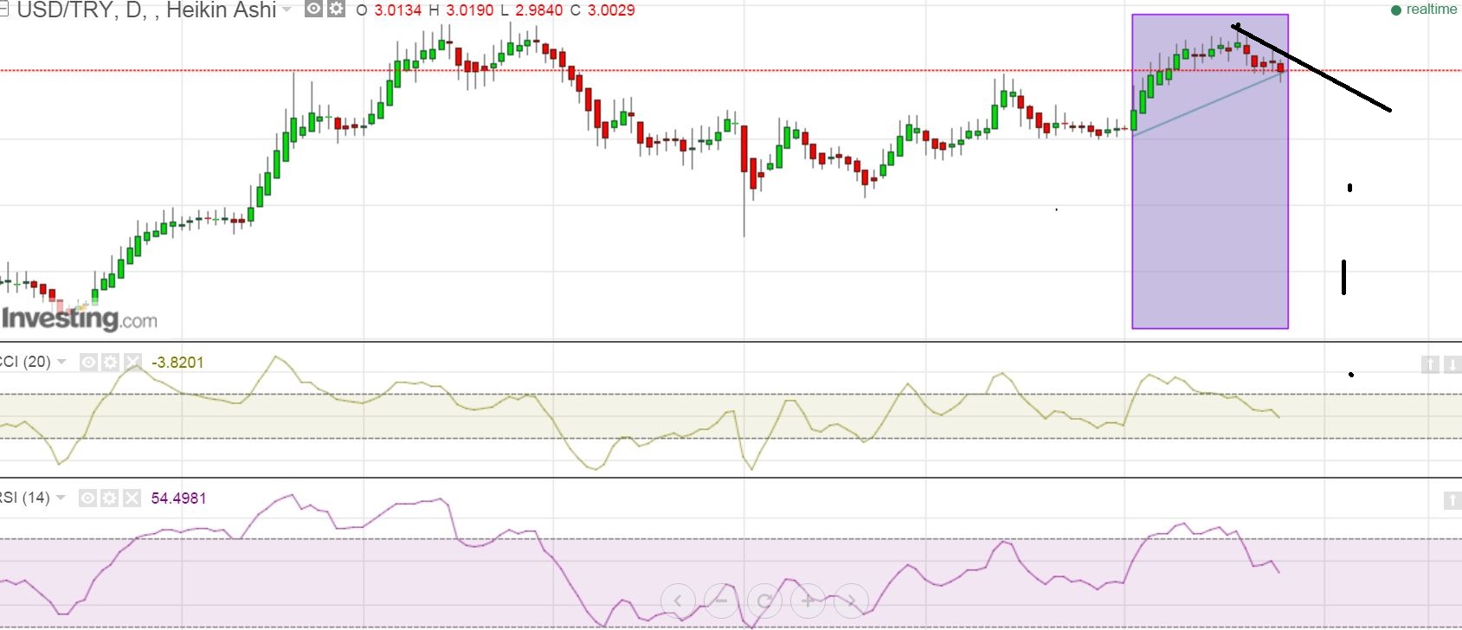Expand the RSI (14) legend dropdown arrow

(61, 498)
